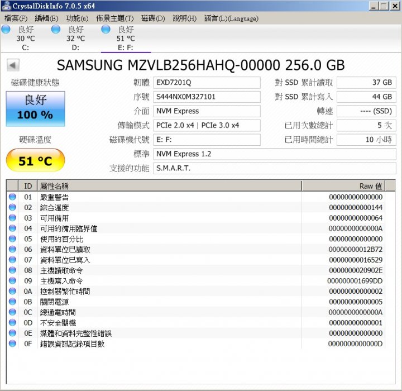This screenshot has width=402, height=391.
Task: Click the Raw 值 column header
Action: (343, 186)
